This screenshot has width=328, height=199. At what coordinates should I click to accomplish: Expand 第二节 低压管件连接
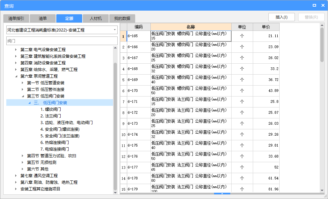click(x=23, y=90)
